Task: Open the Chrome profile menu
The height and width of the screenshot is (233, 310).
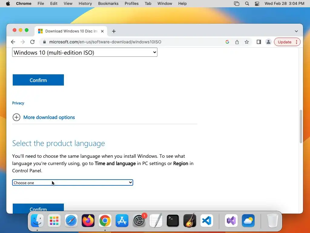Action: click(x=269, y=42)
